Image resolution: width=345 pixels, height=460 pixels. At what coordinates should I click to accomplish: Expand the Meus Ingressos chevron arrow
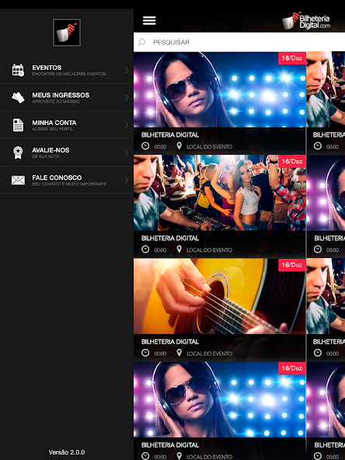click(x=127, y=97)
